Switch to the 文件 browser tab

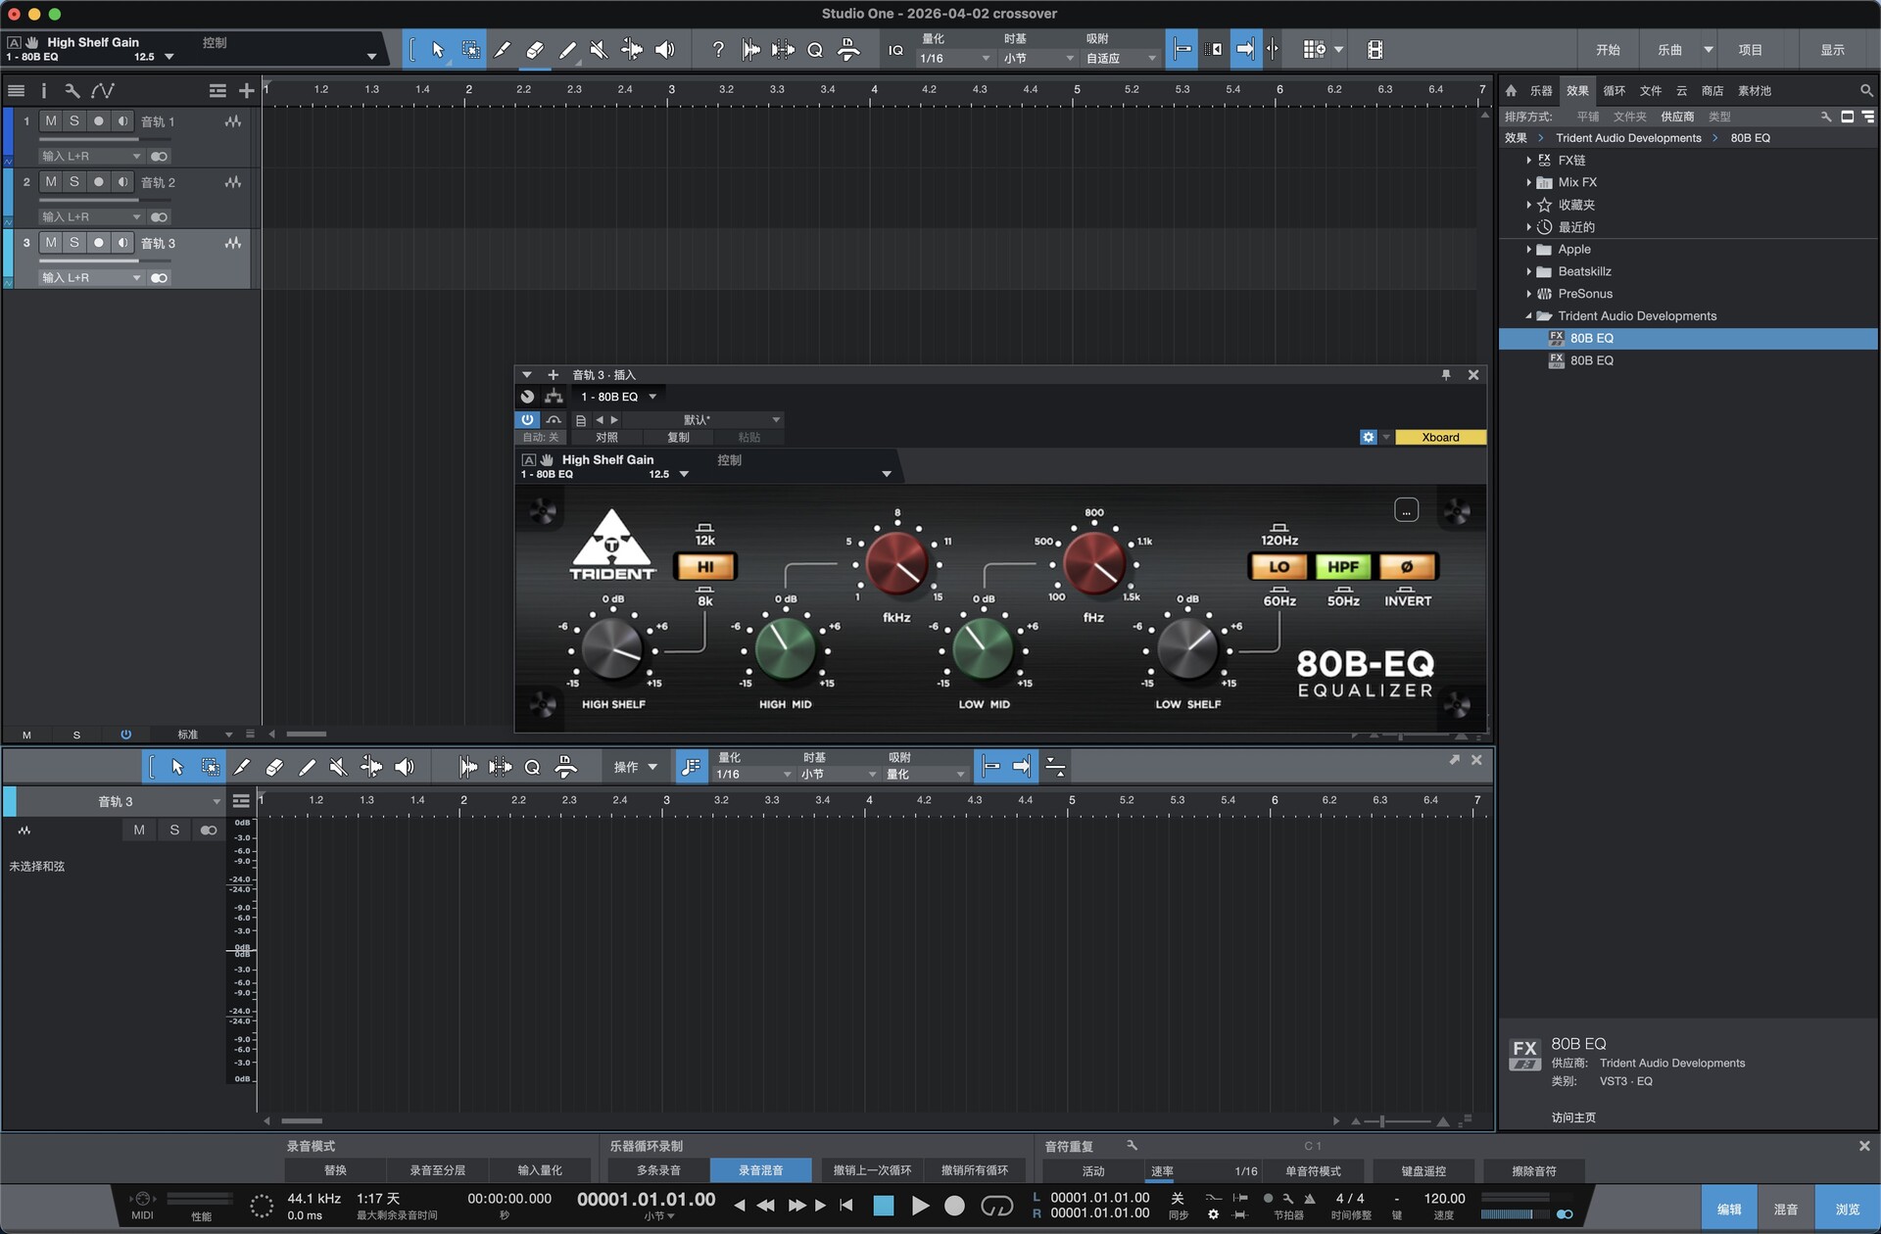pos(1651,91)
